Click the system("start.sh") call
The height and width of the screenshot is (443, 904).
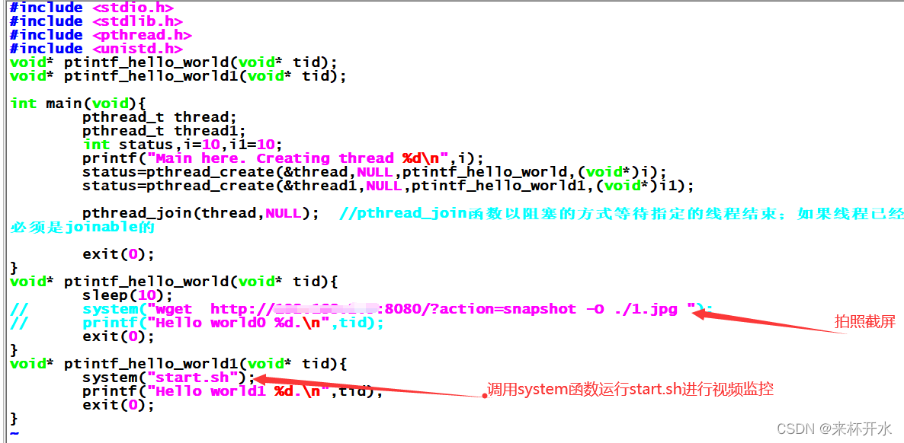[168, 378]
